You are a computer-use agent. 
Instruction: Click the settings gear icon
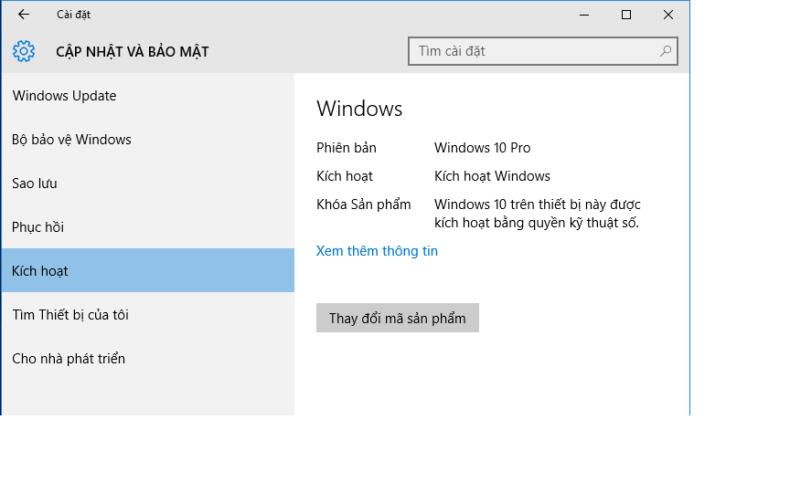pyautogui.click(x=24, y=51)
